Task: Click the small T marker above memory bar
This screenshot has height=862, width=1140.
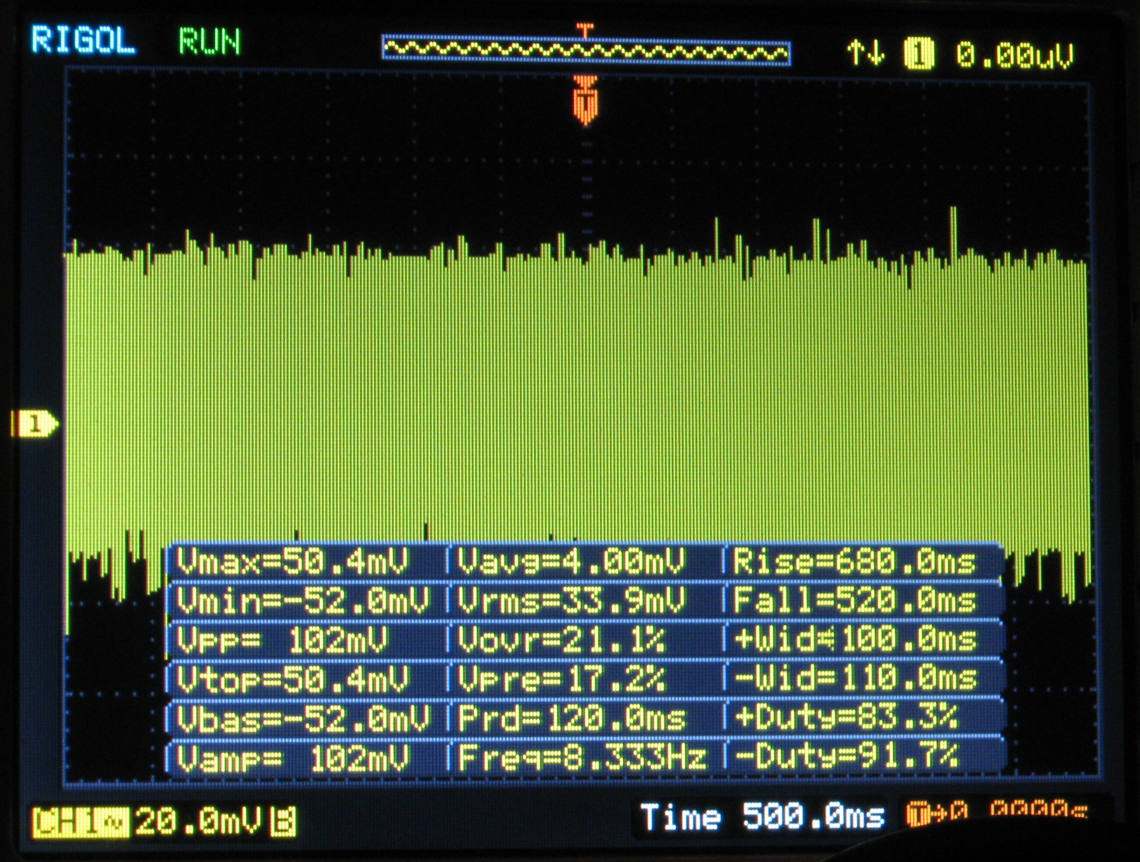Action: tap(584, 30)
